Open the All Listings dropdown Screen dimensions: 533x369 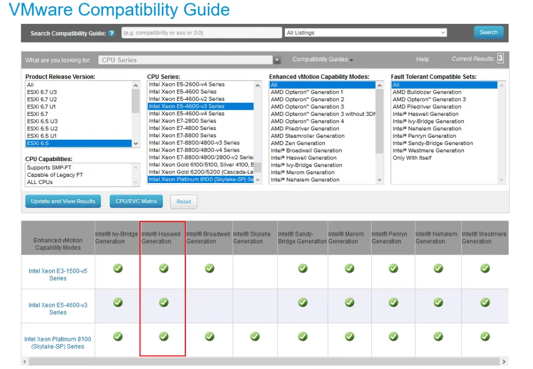[x=366, y=33]
